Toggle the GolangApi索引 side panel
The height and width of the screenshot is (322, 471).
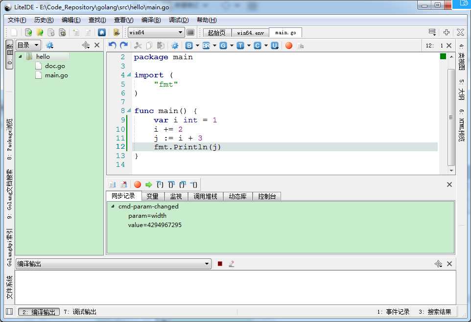pyautogui.click(x=10, y=248)
